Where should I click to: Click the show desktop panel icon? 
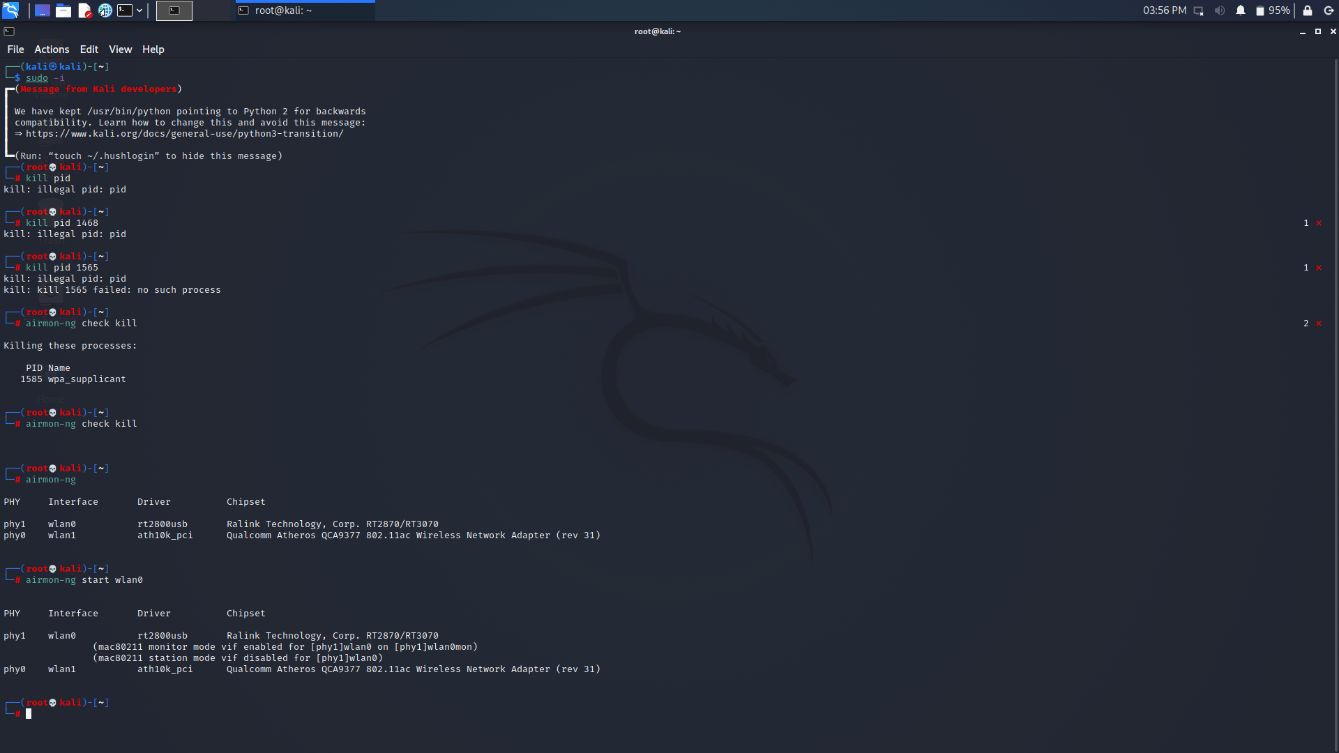pyautogui.click(x=42, y=10)
